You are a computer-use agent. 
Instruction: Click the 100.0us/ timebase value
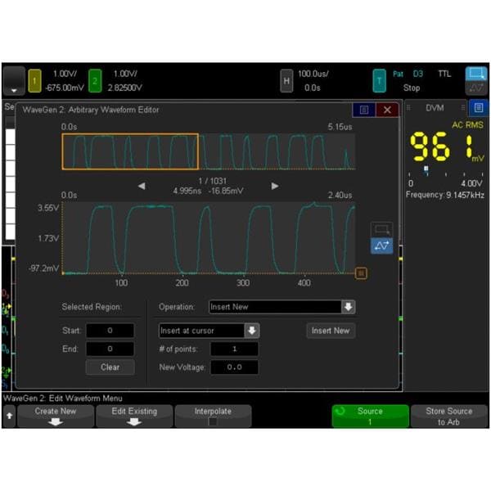click(313, 74)
